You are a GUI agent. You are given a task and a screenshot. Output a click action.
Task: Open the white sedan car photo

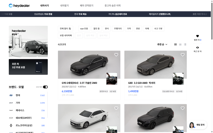click(x=89, y=118)
